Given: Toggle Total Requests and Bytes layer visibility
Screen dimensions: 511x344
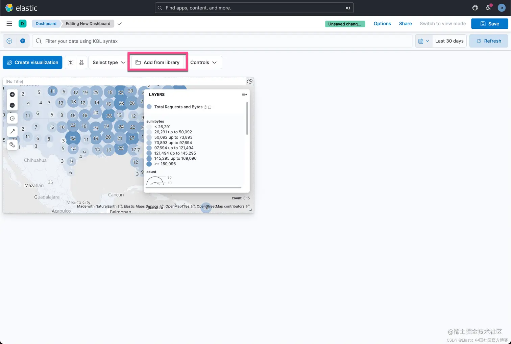Looking at the screenshot, I should (210, 107).
